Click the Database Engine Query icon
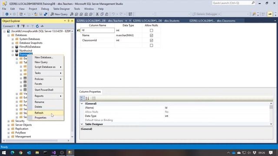Image resolution: width=278 pixels, height=156 pixels. [72, 14]
